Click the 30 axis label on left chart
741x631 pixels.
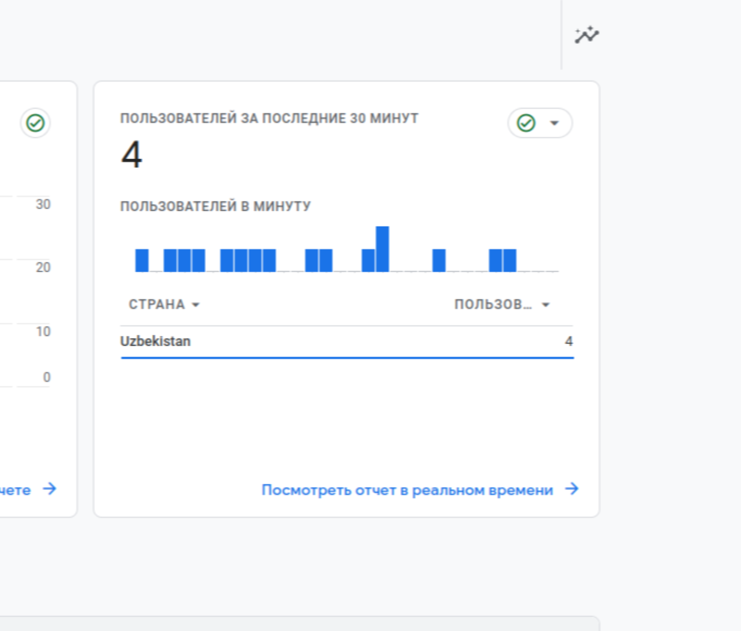[x=43, y=205]
